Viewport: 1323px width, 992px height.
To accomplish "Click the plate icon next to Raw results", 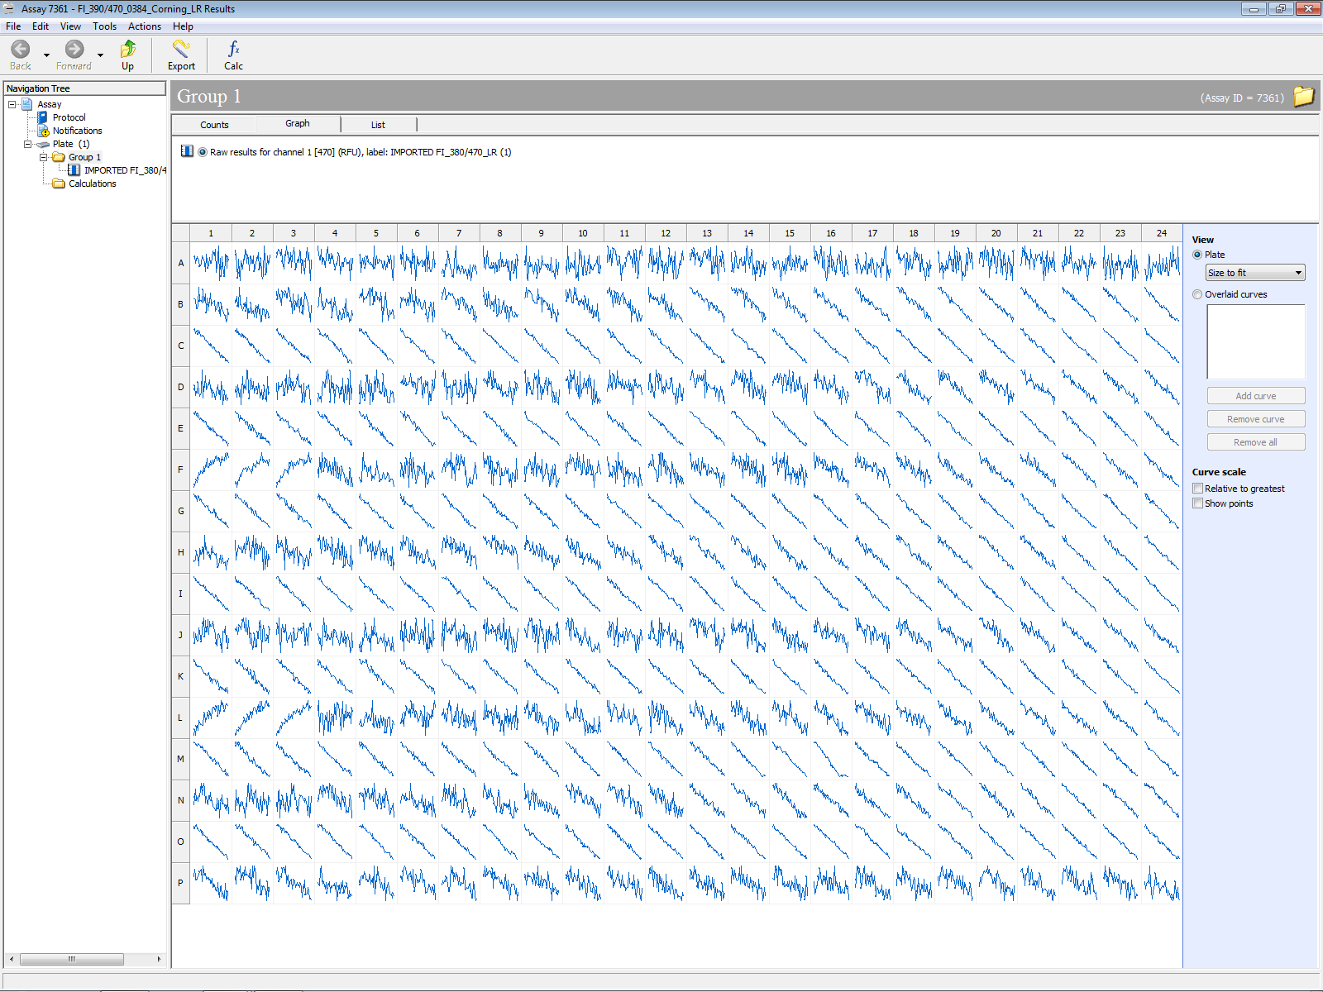I will [187, 151].
